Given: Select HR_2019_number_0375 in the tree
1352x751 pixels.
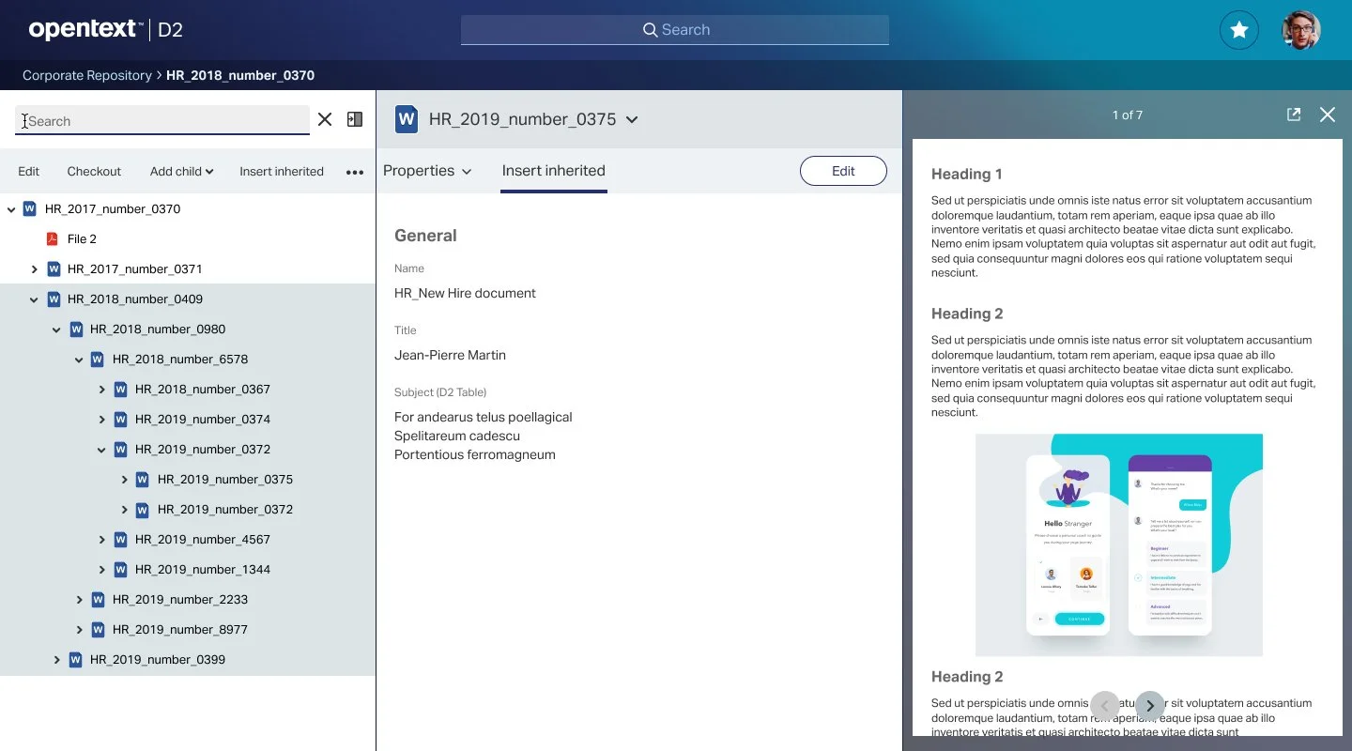Looking at the screenshot, I should 225,480.
